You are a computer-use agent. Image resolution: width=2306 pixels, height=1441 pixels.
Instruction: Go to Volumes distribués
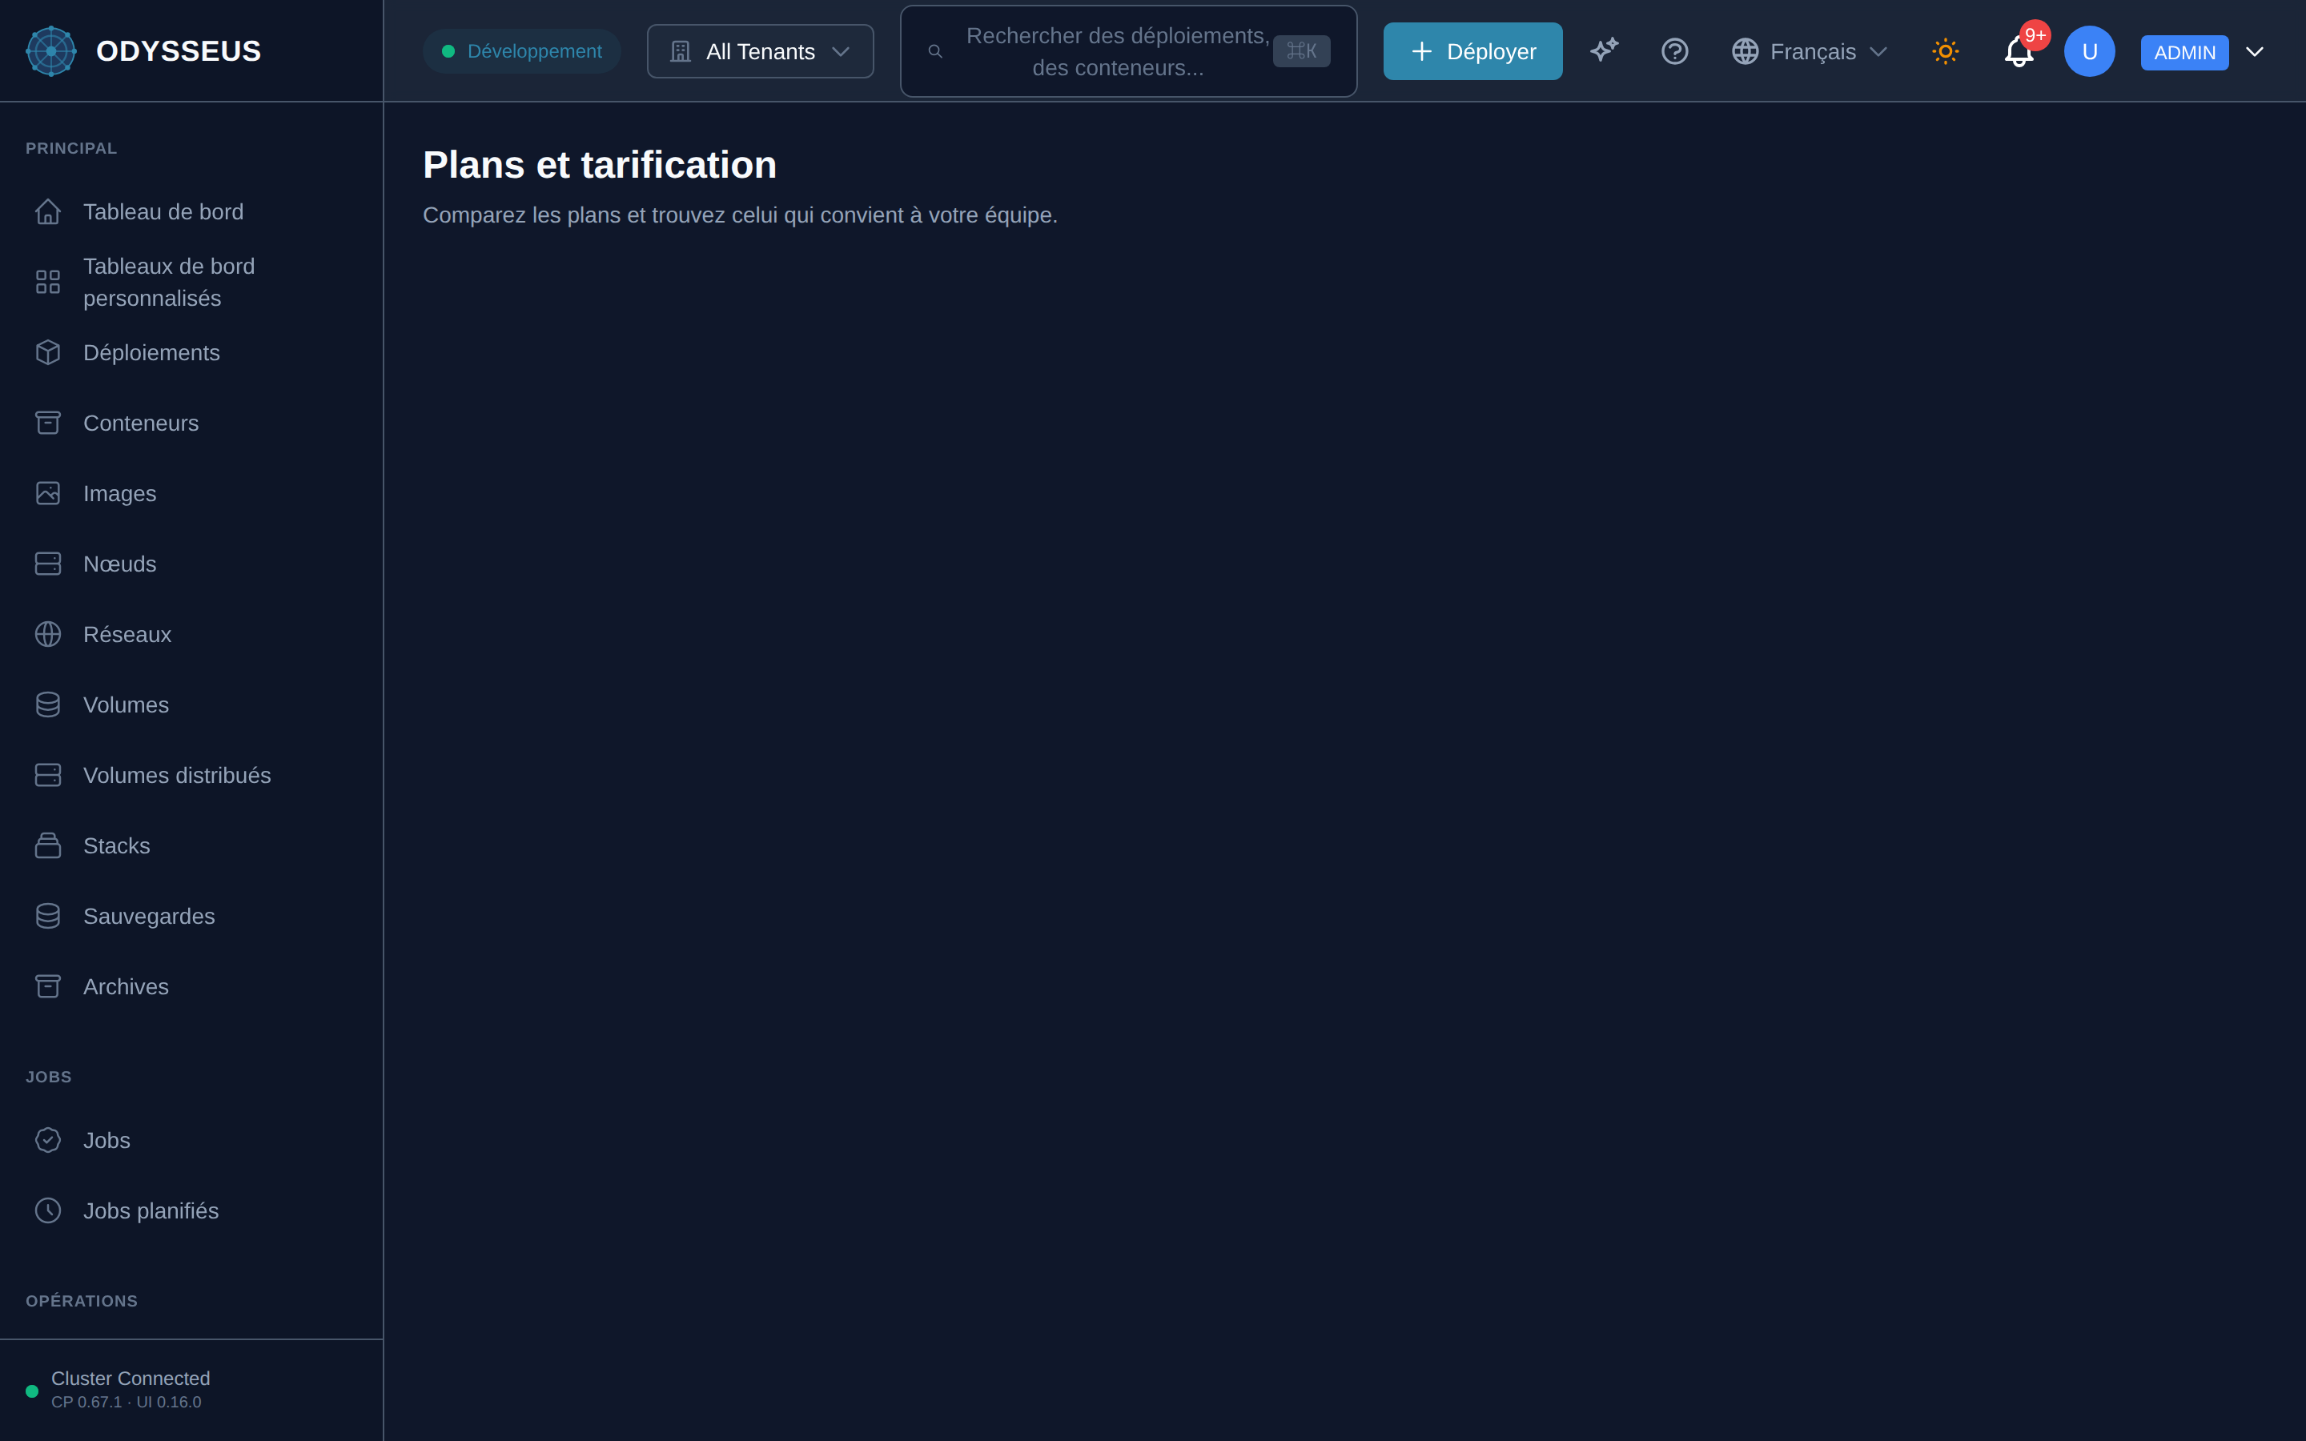tap(191, 776)
